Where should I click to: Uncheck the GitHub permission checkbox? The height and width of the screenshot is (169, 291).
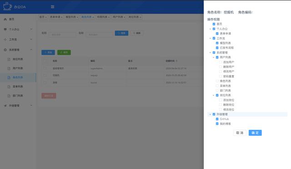pos(217,119)
